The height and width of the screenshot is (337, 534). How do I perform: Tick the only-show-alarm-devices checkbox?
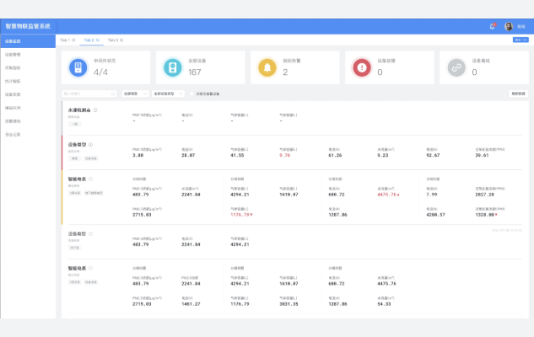191,94
